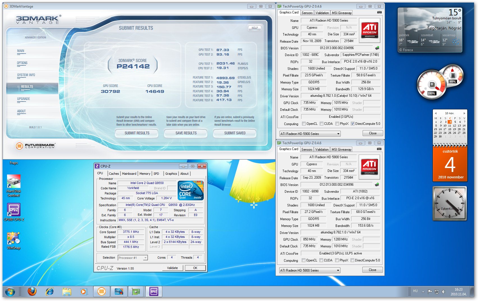Click Close button in HD 5800 GPU-Z window
The width and height of the screenshot is (478, 301).
coord(372,270)
